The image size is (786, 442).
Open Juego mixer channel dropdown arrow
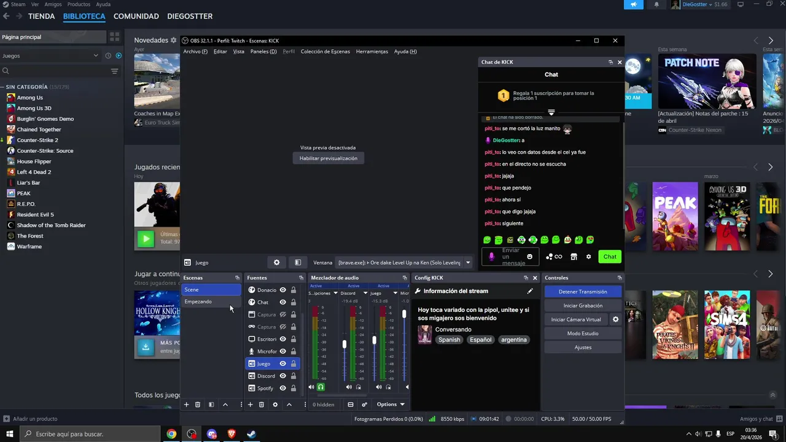tap(395, 293)
